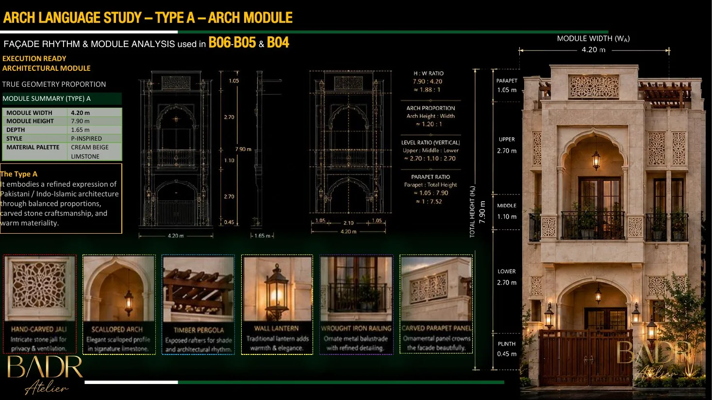Click the 'MODULE WIDTH (WA)' dimension label
712x400 pixels.
click(593, 39)
